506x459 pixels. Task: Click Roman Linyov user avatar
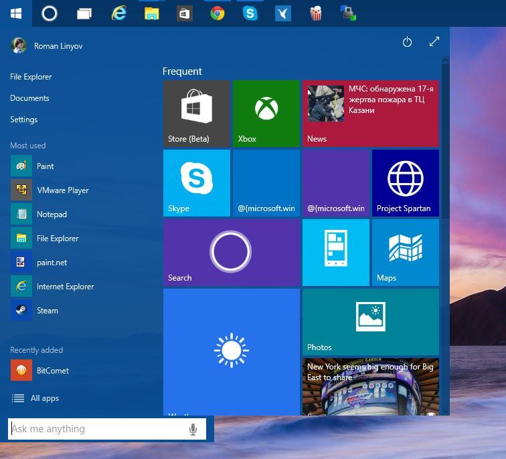19,45
